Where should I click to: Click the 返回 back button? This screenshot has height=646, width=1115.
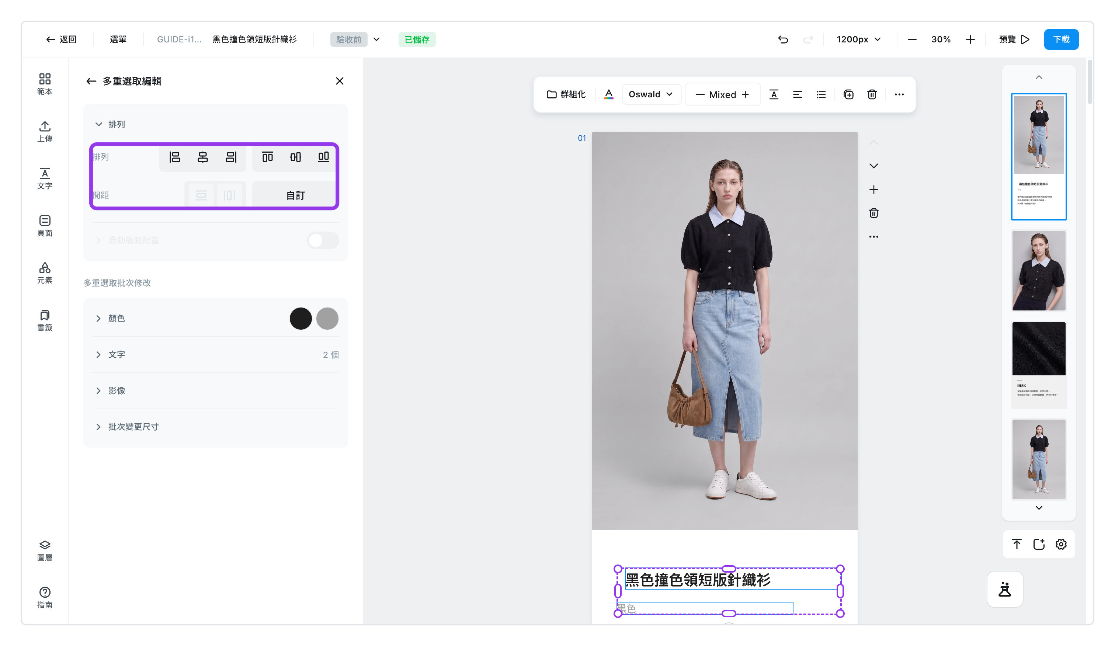point(62,39)
